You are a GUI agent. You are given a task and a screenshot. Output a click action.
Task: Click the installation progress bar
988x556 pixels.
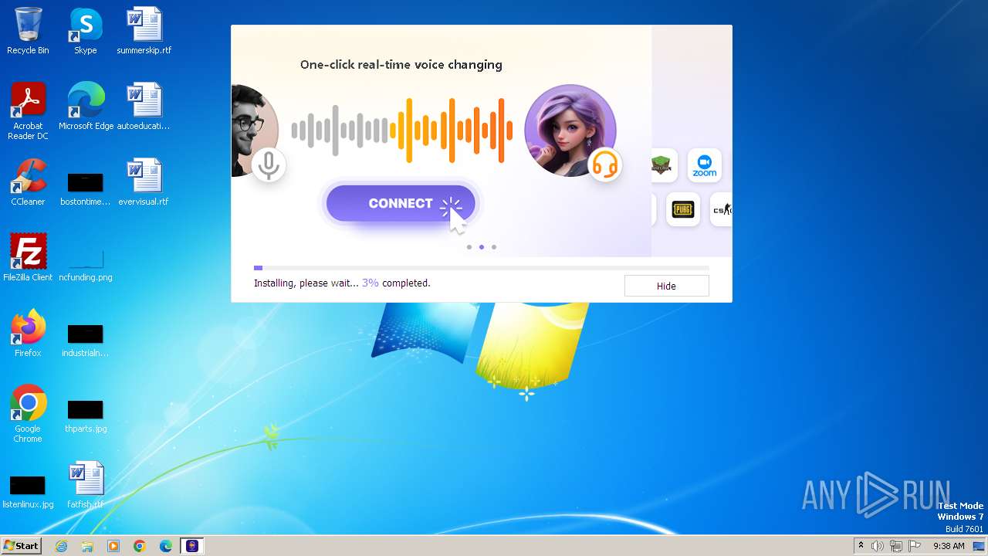[482, 268]
